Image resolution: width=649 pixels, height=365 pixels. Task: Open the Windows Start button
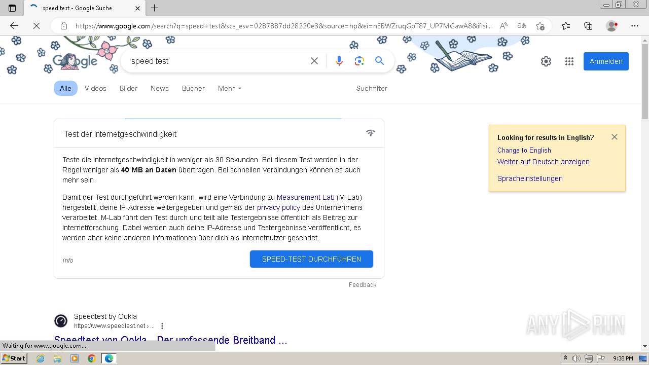click(x=14, y=358)
